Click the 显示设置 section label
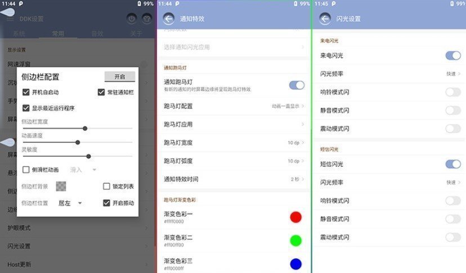 point(17,49)
